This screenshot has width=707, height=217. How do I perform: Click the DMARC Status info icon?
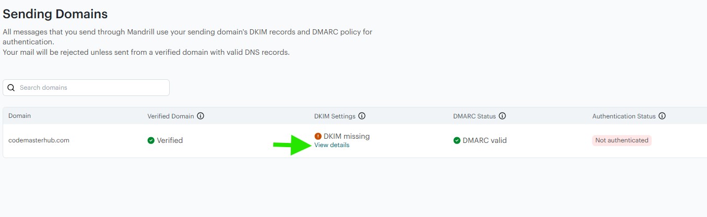(502, 116)
